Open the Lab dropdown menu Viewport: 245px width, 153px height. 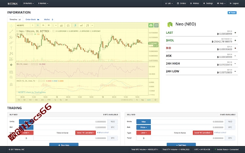tap(169, 3)
